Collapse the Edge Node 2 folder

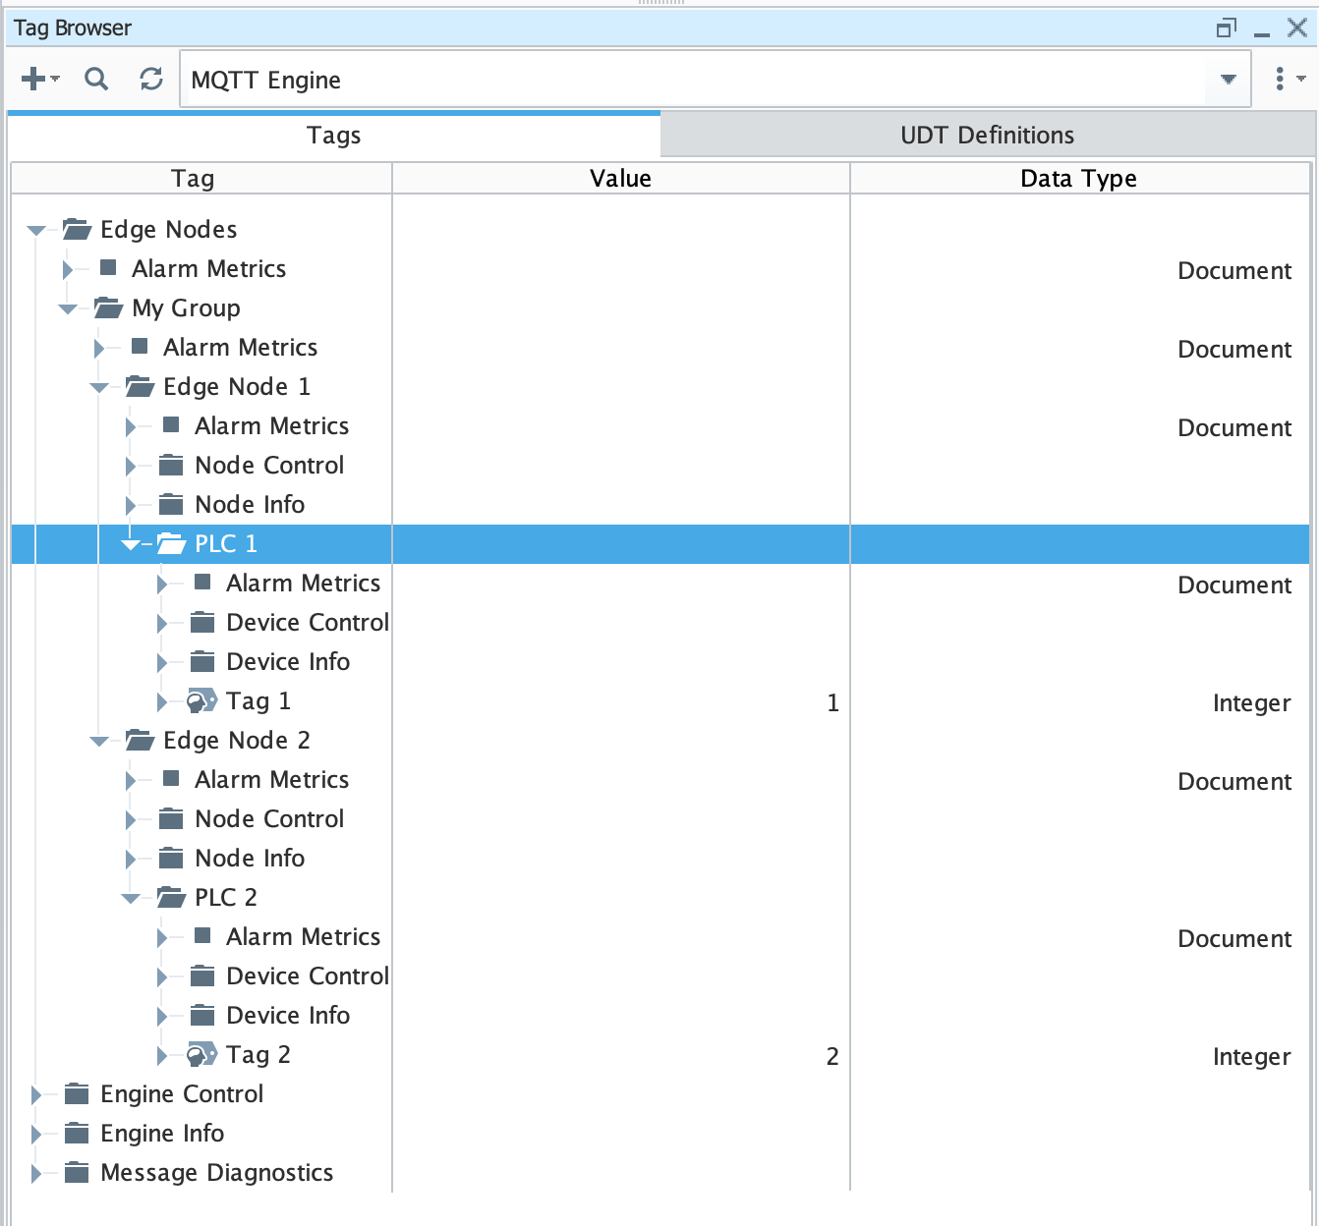tap(99, 741)
